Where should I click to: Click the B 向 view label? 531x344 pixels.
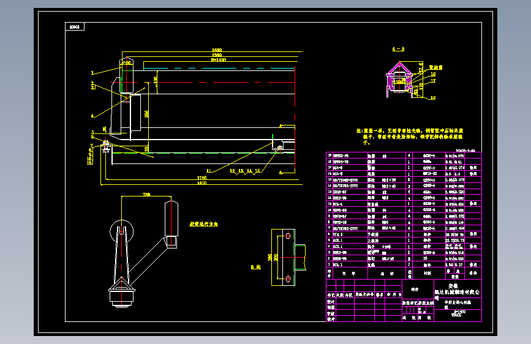256,267
